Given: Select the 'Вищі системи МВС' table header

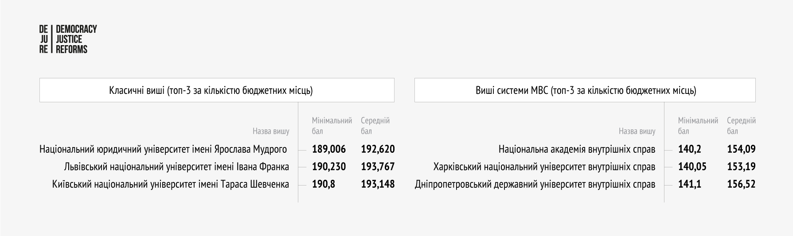Looking at the screenshot, I should coord(585,90).
